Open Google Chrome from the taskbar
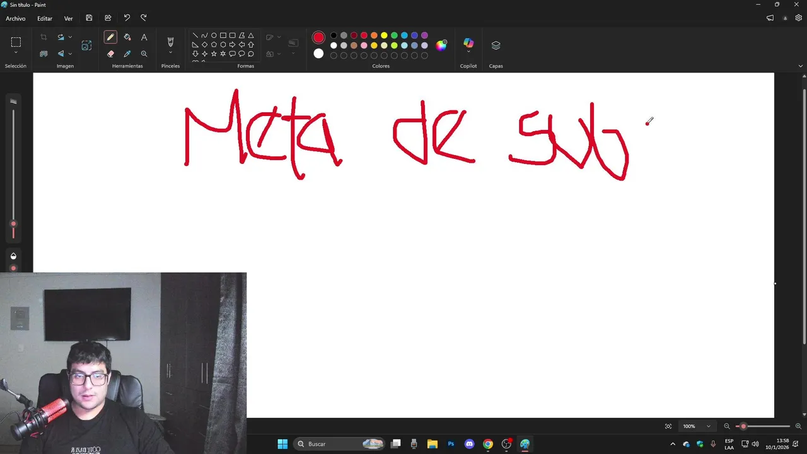 (x=487, y=444)
